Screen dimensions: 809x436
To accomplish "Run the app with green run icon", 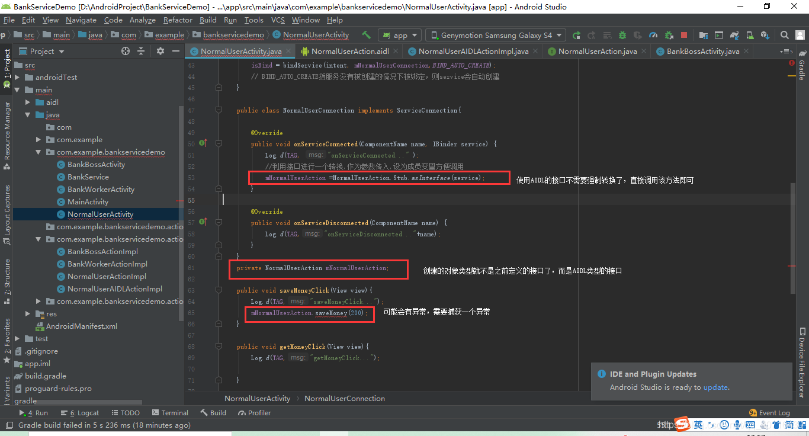I will pyautogui.click(x=576, y=35).
